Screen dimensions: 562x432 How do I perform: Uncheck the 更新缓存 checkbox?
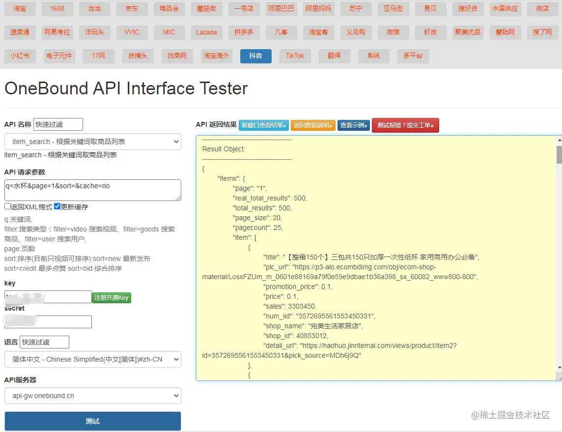point(57,206)
